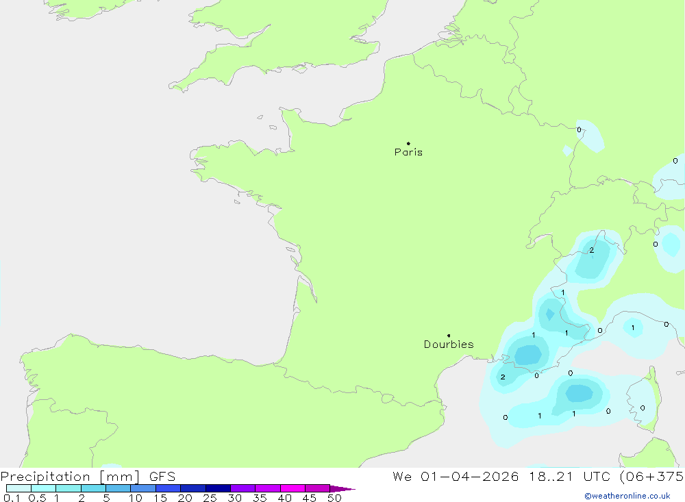Click the lightest 0.1 mm legend swatch
Viewport: 685px width, 502px height.
(x=18, y=488)
